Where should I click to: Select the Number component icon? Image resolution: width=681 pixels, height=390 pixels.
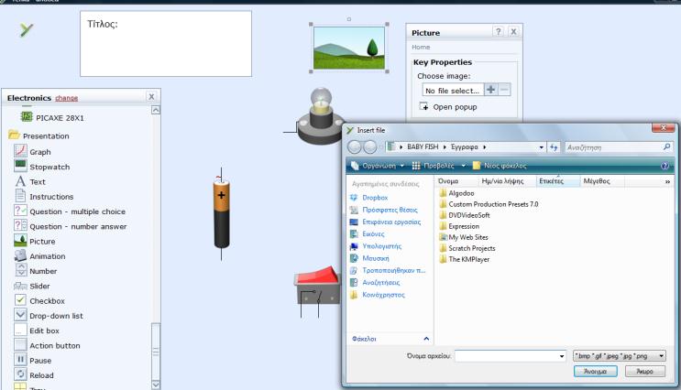[20, 270]
